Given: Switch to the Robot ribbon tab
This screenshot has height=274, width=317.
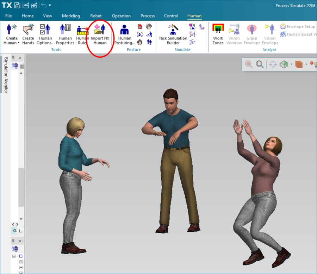Looking at the screenshot, I should tap(96, 16).
